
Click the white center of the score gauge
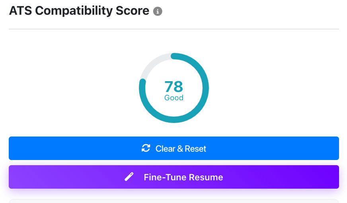pyautogui.click(x=174, y=74)
